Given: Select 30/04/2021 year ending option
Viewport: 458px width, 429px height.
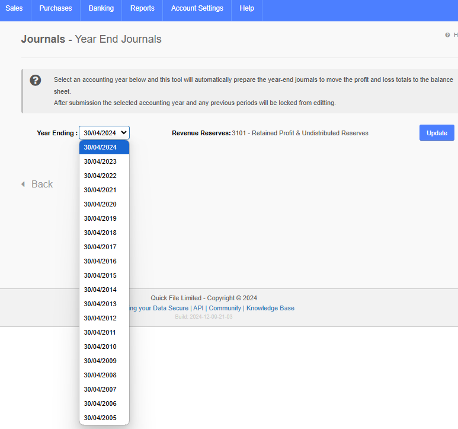Looking at the screenshot, I should (104, 190).
